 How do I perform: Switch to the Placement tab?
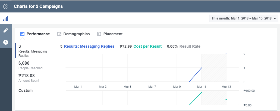pyautogui.click(x=110, y=34)
